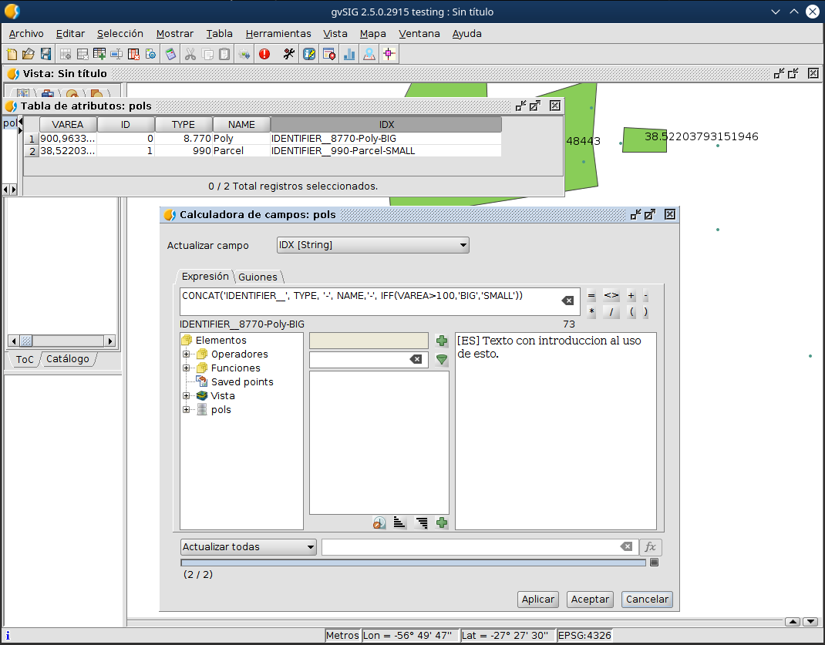Screen dimensions: 825x645
Task: Click the save project floppy disk icon
Action: point(45,54)
